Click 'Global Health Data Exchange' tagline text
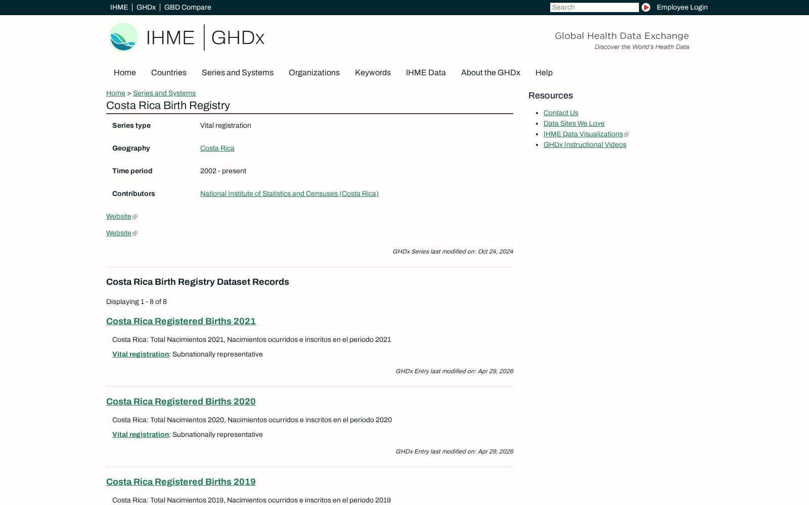 [x=622, y=36]
